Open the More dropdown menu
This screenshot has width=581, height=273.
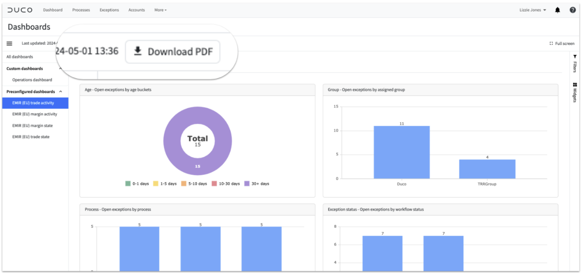pyautogui.click(x=161, y=10)
